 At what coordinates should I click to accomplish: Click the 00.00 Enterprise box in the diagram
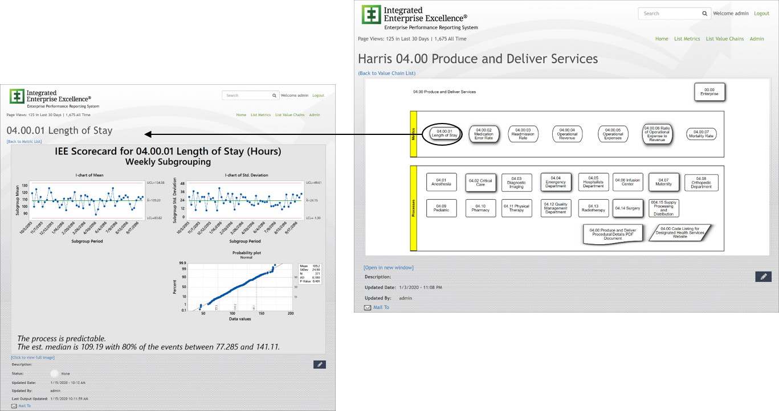(709, 92)
